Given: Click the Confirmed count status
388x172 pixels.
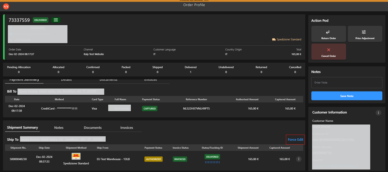Looking at the screenshot, I should point(93,70).
